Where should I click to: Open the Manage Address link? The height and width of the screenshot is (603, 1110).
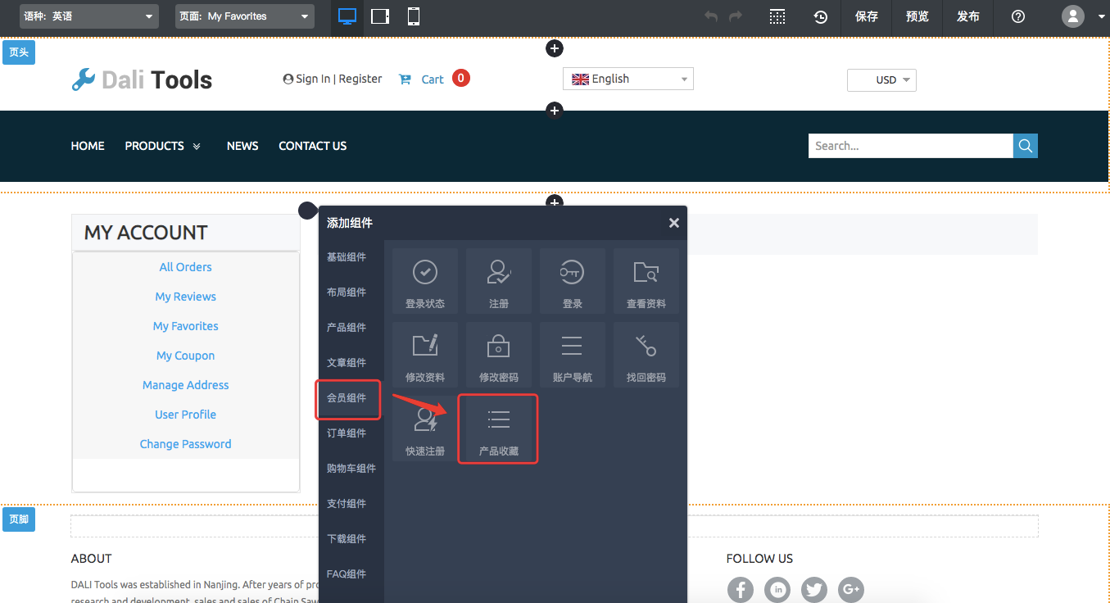point(185,384)
